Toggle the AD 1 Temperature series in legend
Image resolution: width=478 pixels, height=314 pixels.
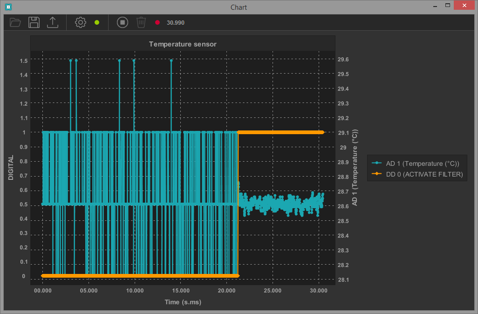pos(422,164)
